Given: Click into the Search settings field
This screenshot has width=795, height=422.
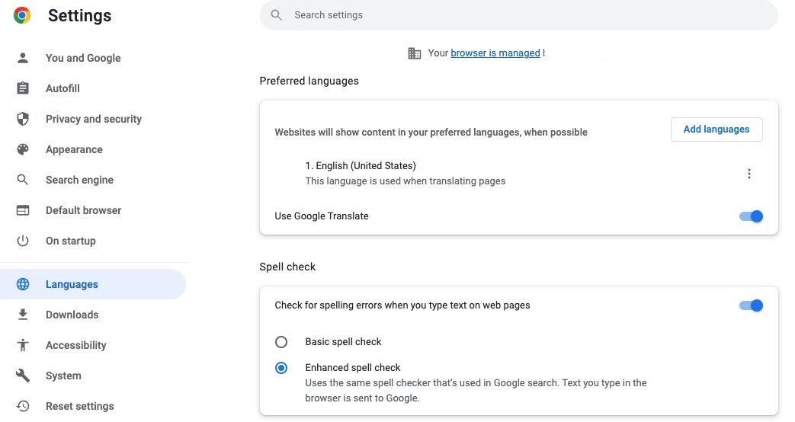Looking at the screenshot, I should tap(518, 15).
